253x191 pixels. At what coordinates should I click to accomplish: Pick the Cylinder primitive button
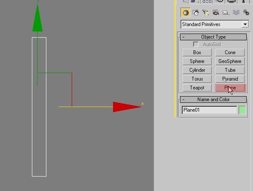(197, 70)
